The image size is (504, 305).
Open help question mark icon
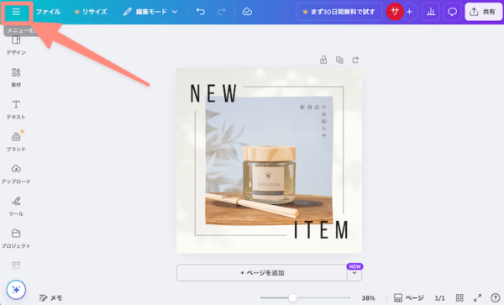click(x=495, y=298)
